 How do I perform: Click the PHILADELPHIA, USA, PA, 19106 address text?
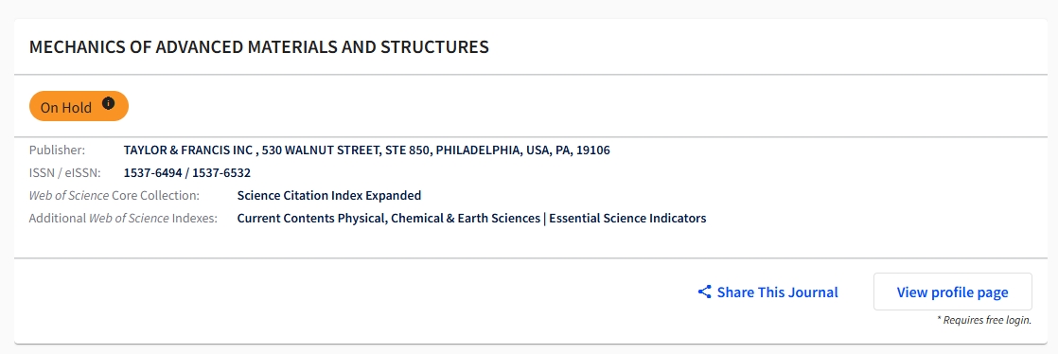click(523, 150)
